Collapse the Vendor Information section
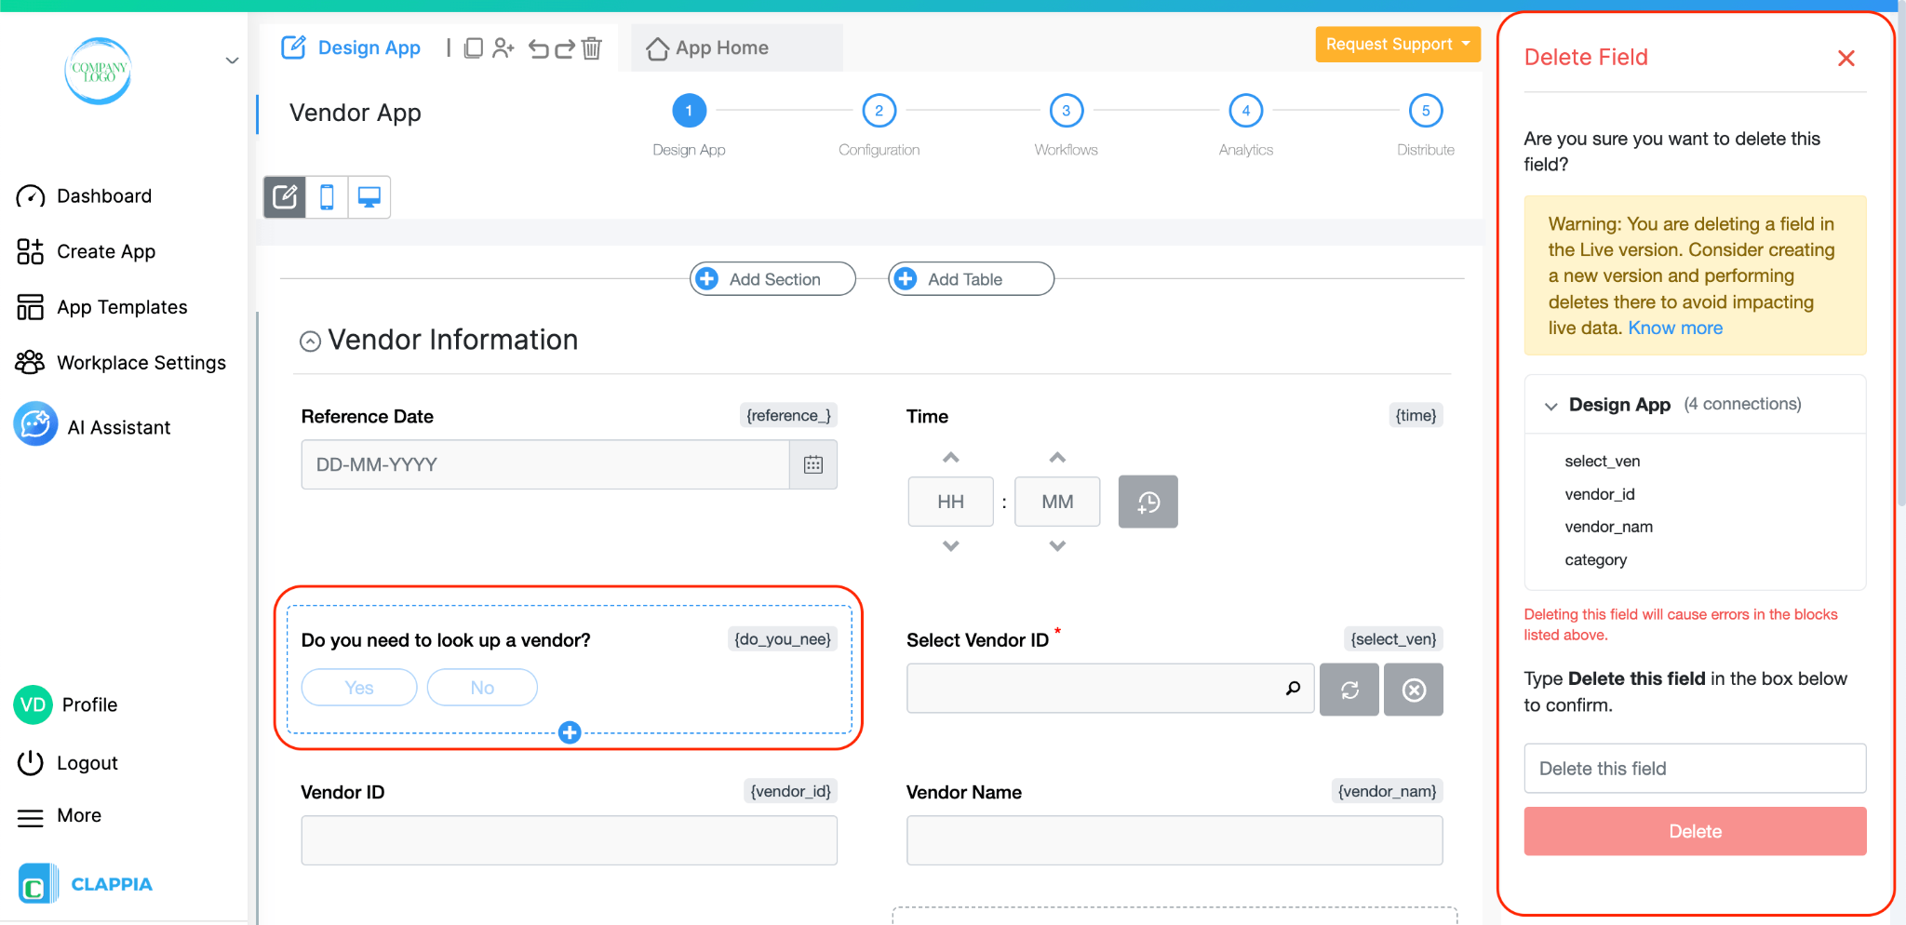 pyautogui.click(x=310, y=342)
